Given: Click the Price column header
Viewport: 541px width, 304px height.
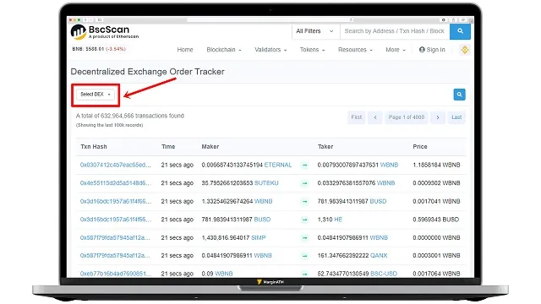Looking at the screenshot, I should tap(420, 147).
